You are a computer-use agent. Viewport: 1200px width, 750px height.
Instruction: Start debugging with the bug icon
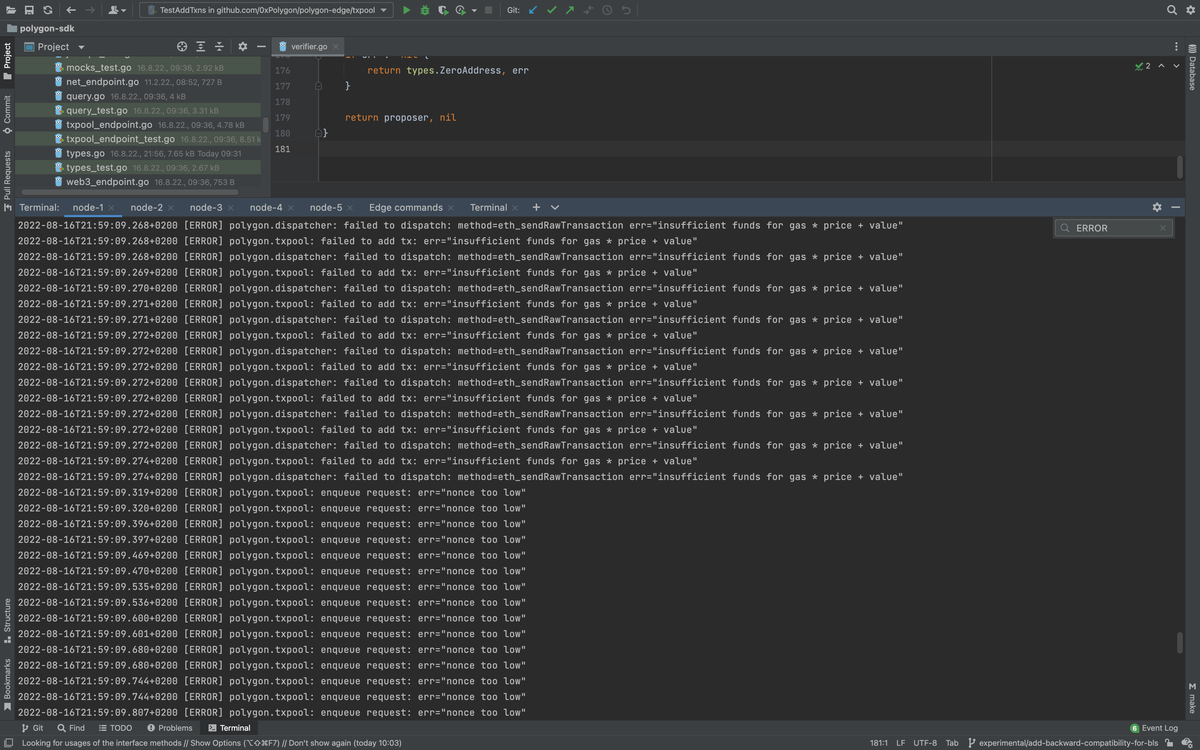[425, 10]
